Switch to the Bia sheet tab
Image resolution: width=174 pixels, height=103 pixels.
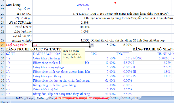click(x=51, y=98)
